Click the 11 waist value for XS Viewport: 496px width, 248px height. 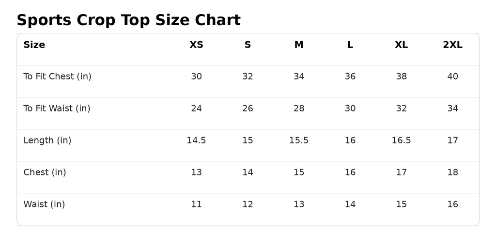[197, 204]
